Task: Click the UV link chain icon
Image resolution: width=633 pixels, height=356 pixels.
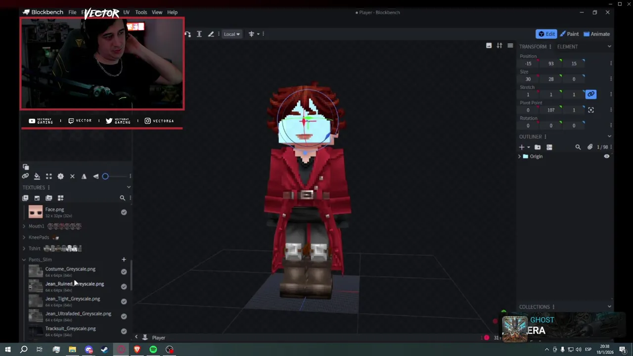Action: (x=25, y=176)
